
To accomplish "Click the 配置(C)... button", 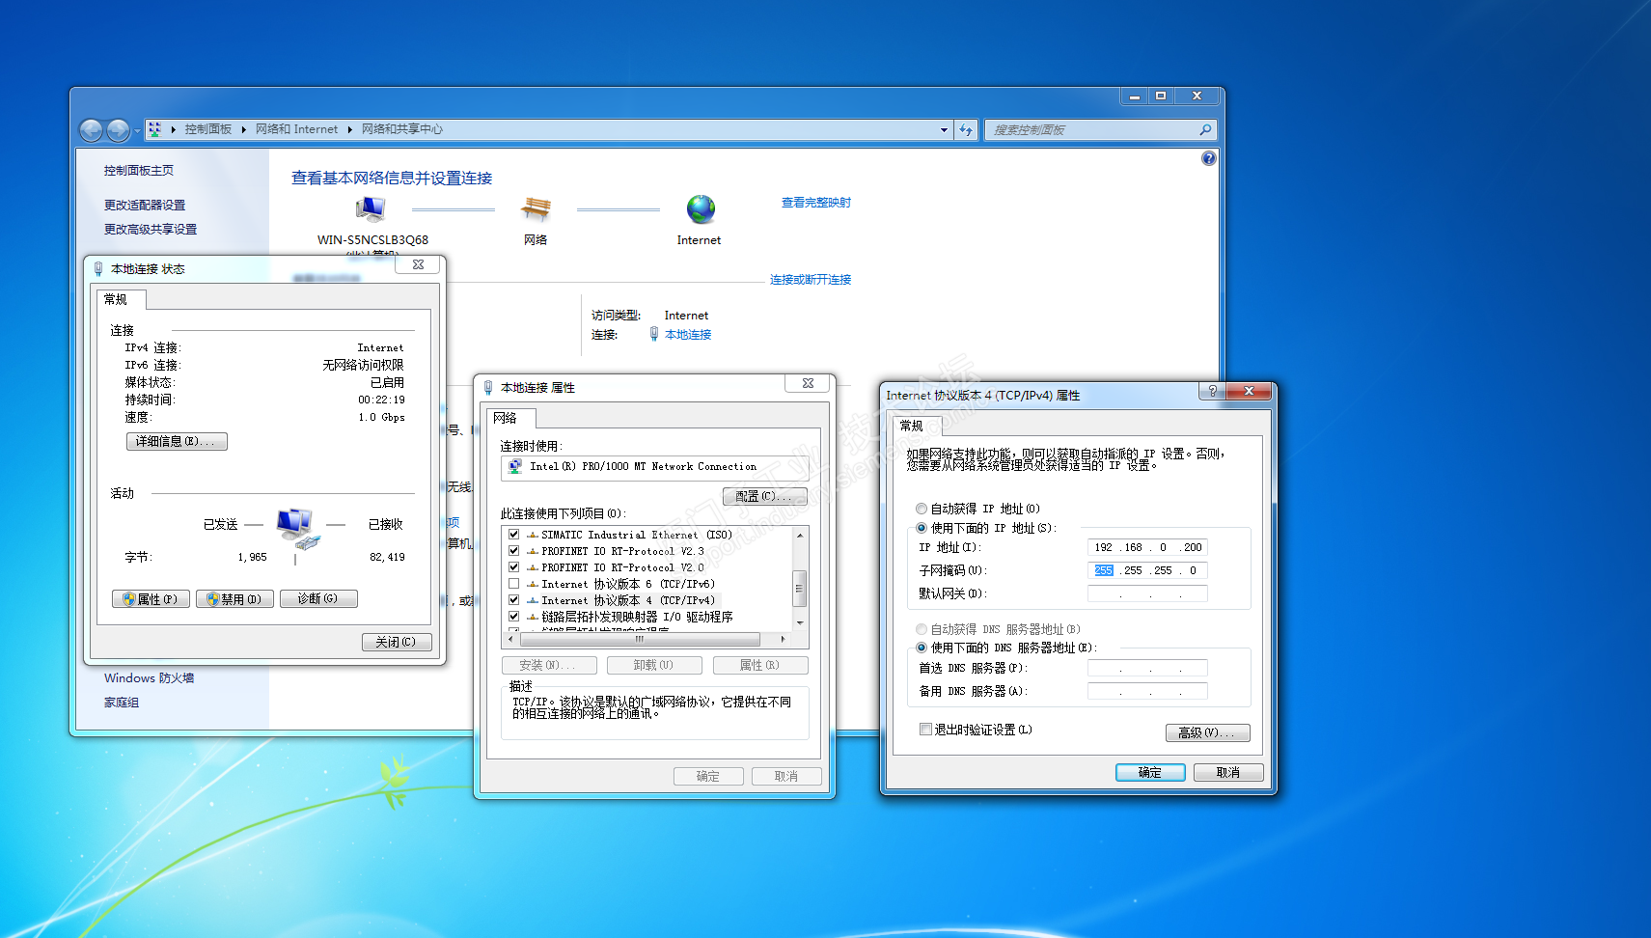I will 765,496.
